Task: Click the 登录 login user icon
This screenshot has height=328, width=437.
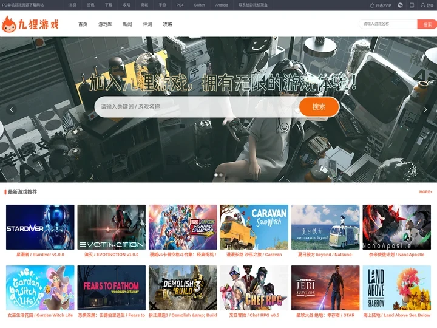Action: click(427, 5)
